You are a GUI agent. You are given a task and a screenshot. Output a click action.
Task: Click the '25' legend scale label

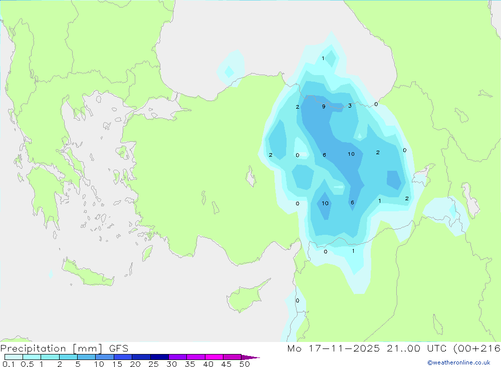[153, 364]
